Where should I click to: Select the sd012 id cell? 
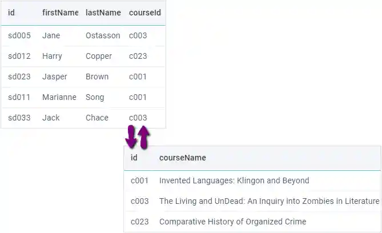pyautogui.click(x=19, y=56)
